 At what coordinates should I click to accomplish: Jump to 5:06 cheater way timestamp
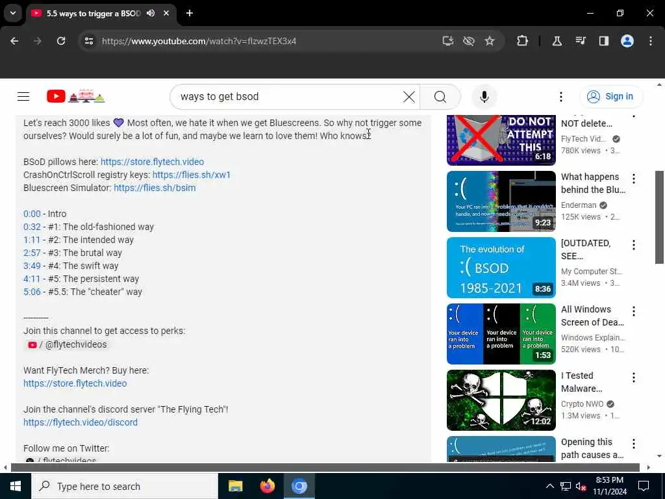pos(32,292)
